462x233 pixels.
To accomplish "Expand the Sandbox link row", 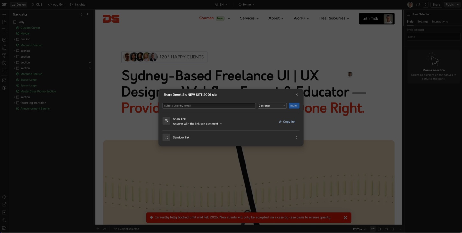I will (231, 138).
